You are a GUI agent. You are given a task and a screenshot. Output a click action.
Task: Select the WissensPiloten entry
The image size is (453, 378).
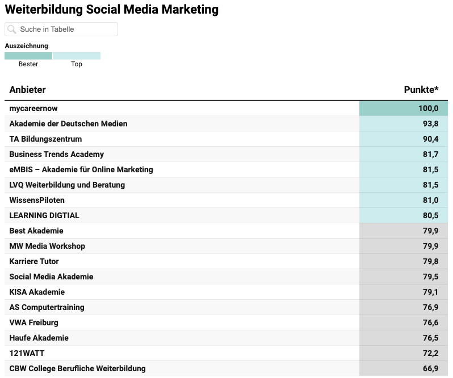click(x=37, y=200)
